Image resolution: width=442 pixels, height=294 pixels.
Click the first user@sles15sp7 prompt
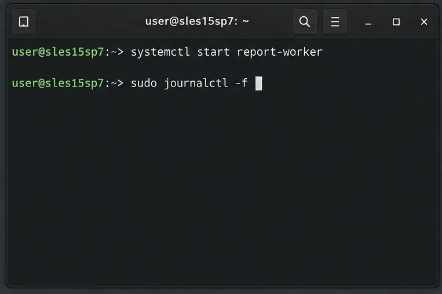68,52
